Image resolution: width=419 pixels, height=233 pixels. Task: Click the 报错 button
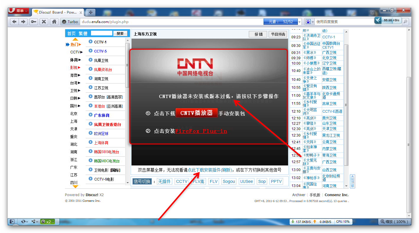pyautogui.click(x=258, y=34)
